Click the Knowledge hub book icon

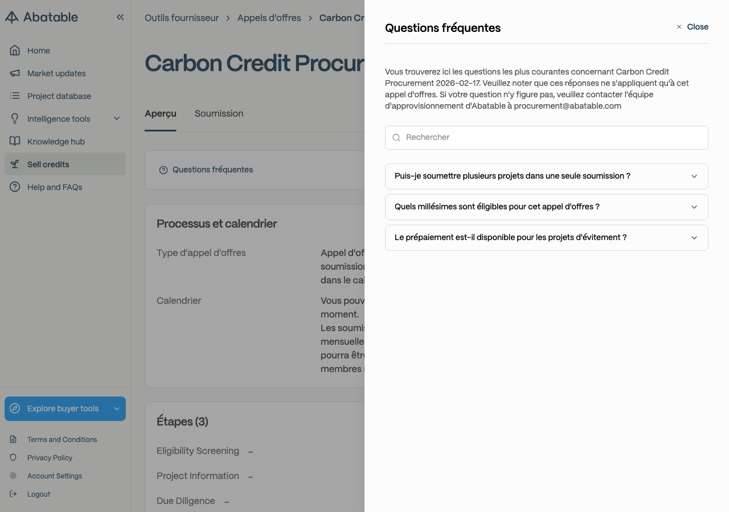[15, 142]
